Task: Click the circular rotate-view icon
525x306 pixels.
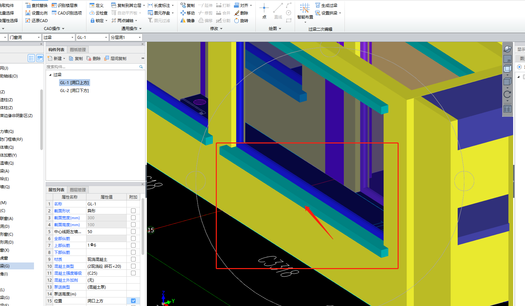Action: [508, 94]
